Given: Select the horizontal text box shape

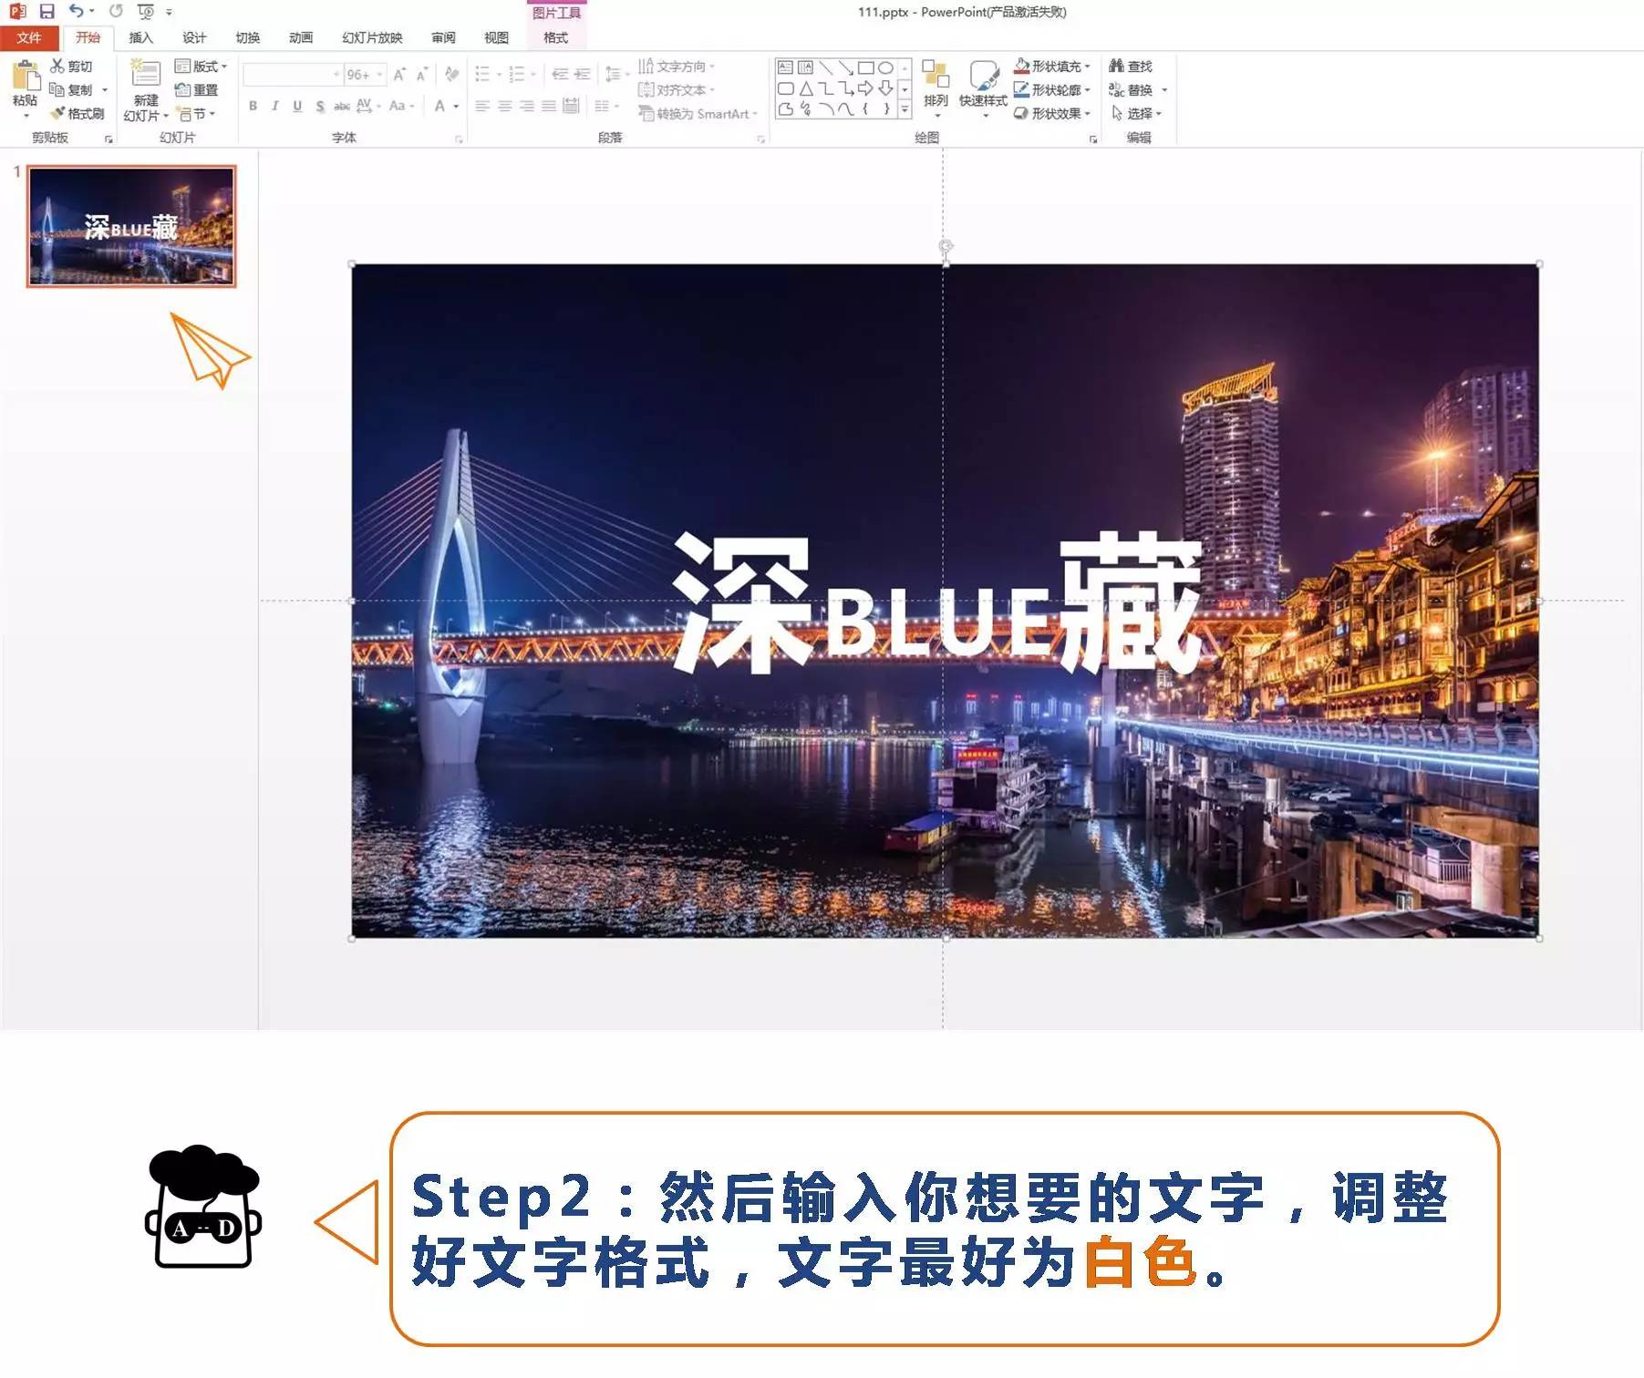Looking at the screenshot, I should point(785,67).
